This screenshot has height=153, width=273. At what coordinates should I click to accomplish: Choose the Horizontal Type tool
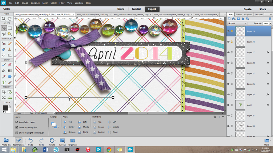click(x=4, y=82)
